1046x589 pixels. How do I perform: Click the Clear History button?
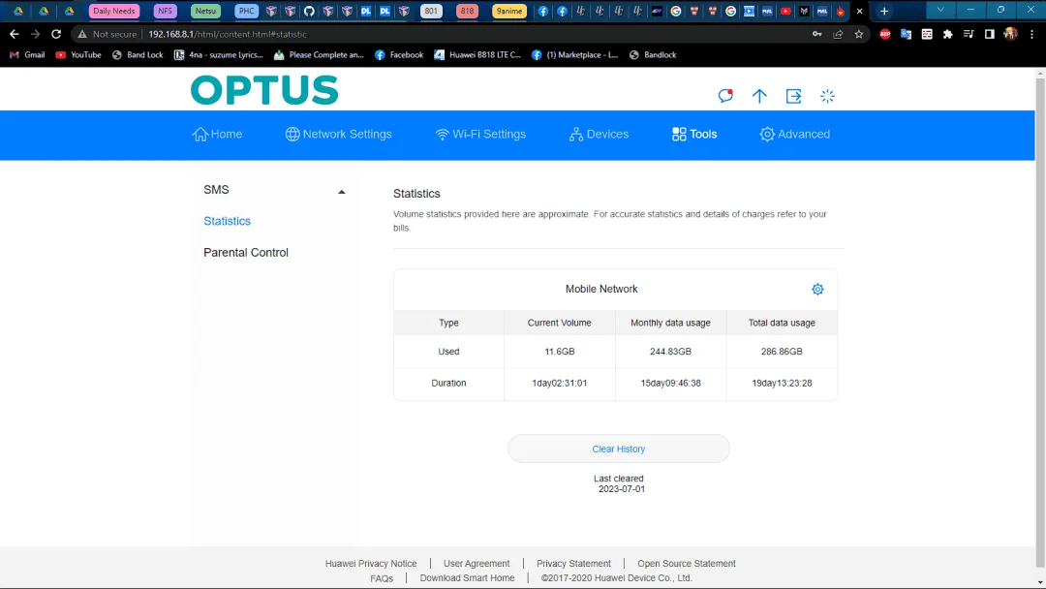pos(618,449)
